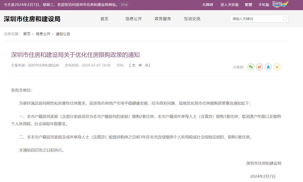Open 政务服务 navigation menu

[x=163, y=19]
